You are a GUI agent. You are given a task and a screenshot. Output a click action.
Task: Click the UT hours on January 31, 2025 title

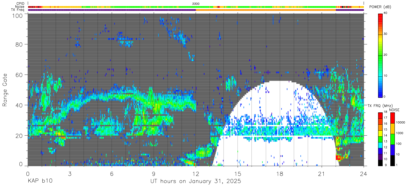195,181
